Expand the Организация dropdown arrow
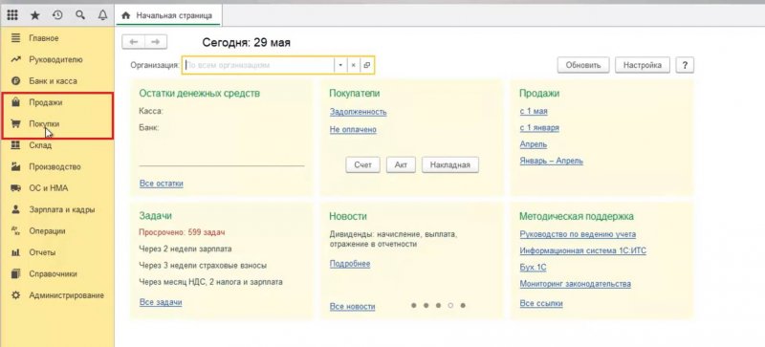Screen dimensions: 765x347 click(340, 65)
